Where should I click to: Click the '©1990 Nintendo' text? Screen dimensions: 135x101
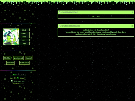[x=18, y=84]
